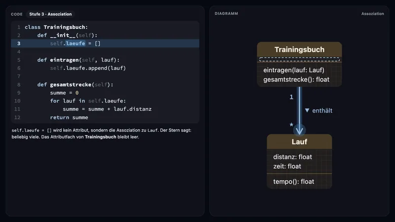This screenshot has width=395, height=222.
Task: Select code line 'summe = 0'
Action: point(64,93)
